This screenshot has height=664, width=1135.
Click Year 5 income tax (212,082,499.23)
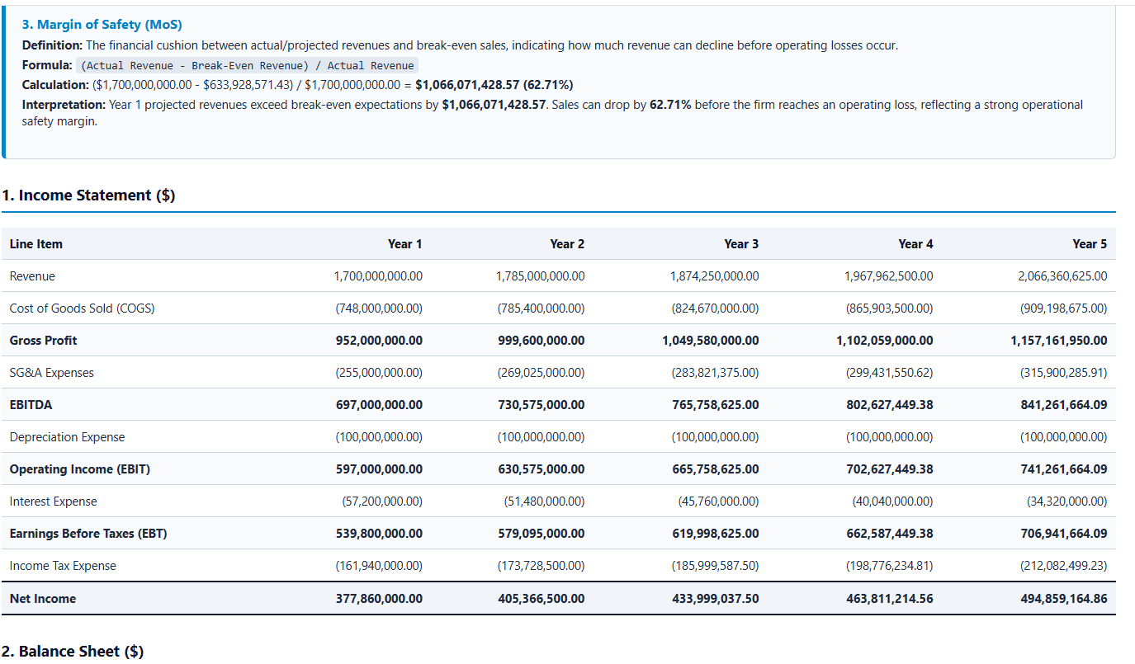[1064, 566]
